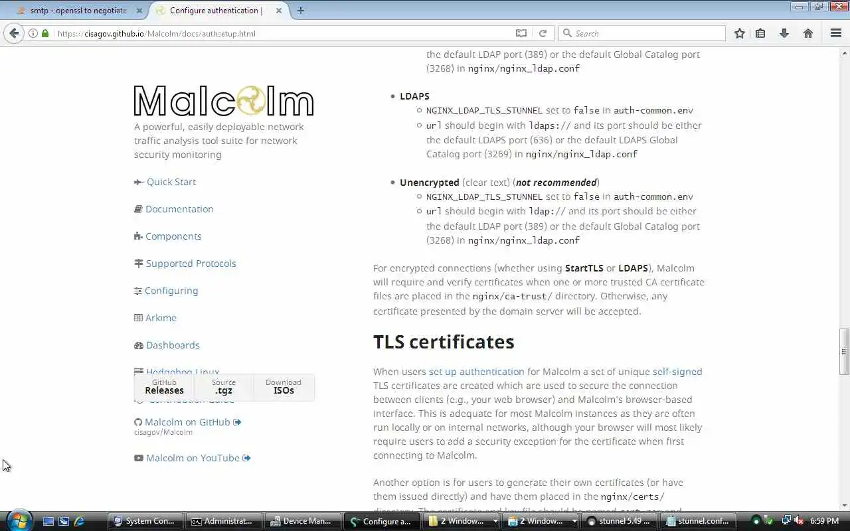Viewport: 850px width, 531px height.
Task: Click the Download ISOs button
Action: pyautogui.click(x=284, y=387)
